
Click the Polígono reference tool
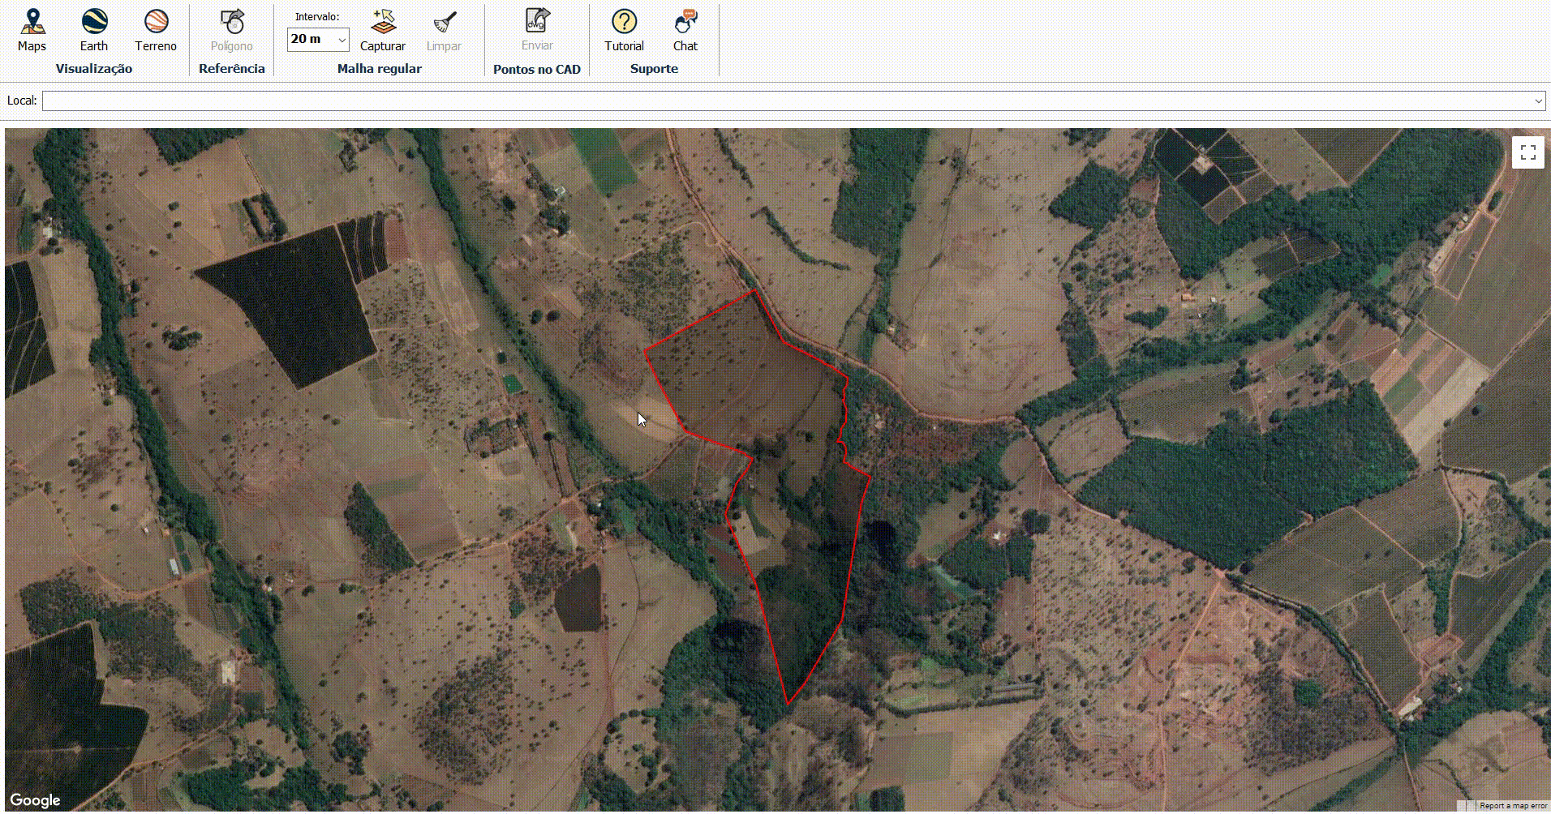[x=232, y=30]
